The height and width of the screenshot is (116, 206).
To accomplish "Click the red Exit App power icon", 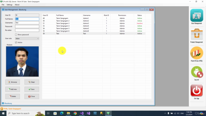I will point(197,91).
